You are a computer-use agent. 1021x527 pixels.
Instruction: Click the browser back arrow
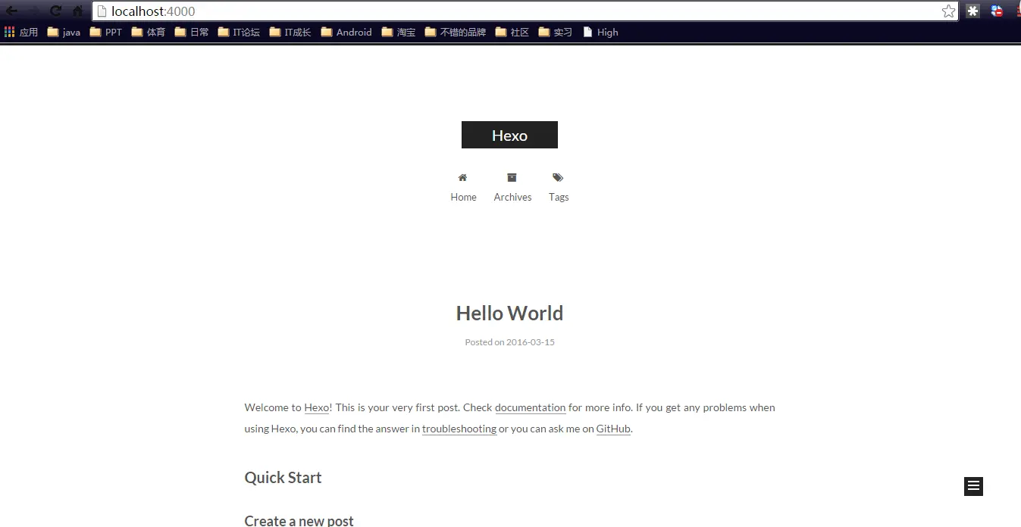(11, 11)
